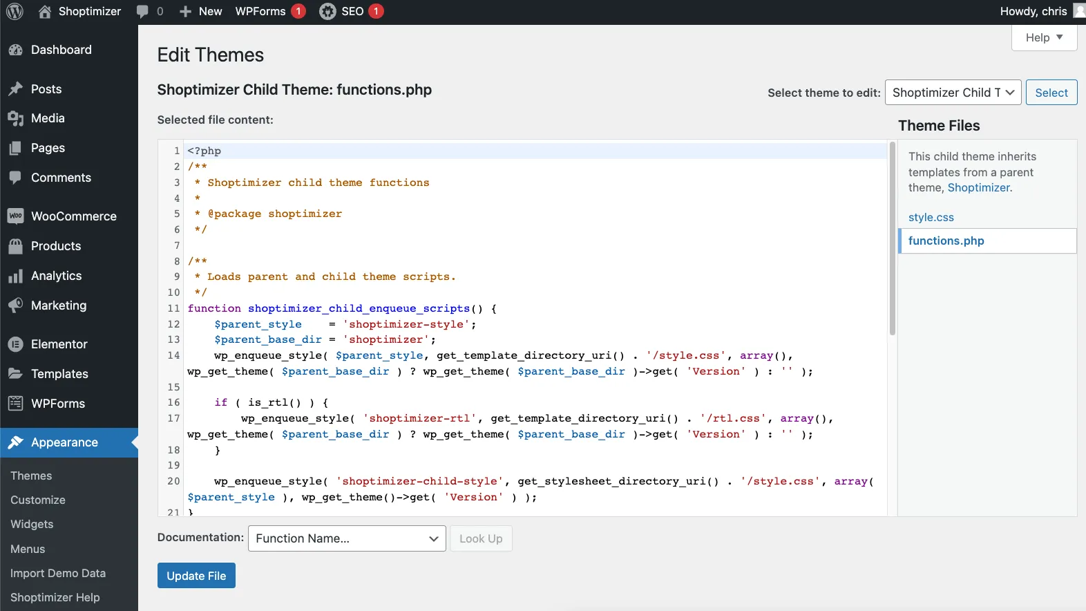Click the Analytics bar chart icon
1086x611 pixels.
(15, 276)
